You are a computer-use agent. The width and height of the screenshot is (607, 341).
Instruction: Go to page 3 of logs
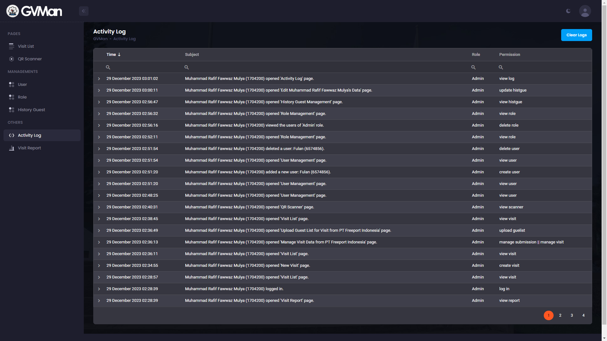point(572,315)
